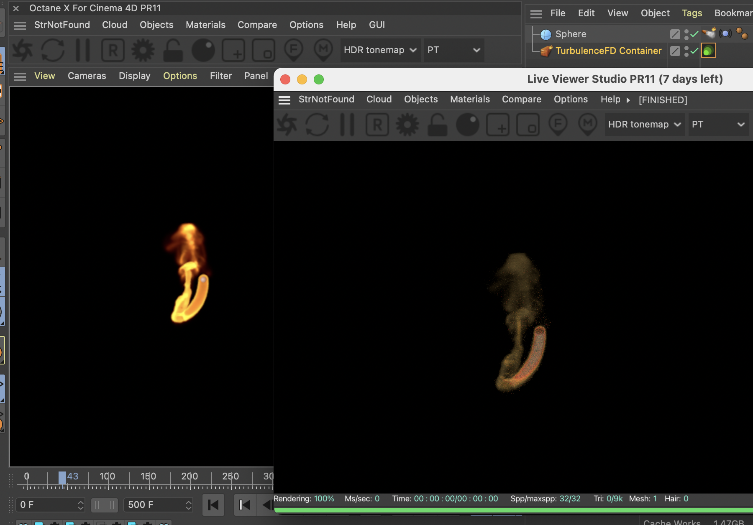This screenshot has width=753, height=525.
Task: Toggle the TurbulenceFD Container enable checkmark
Action: coord(695,51)
